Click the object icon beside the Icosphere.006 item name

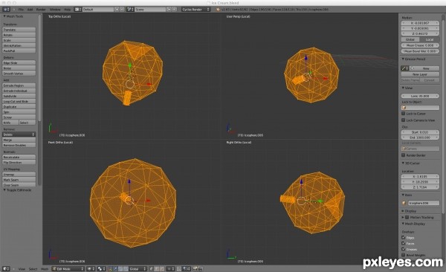pyautogui.click(x=404, y=203)
